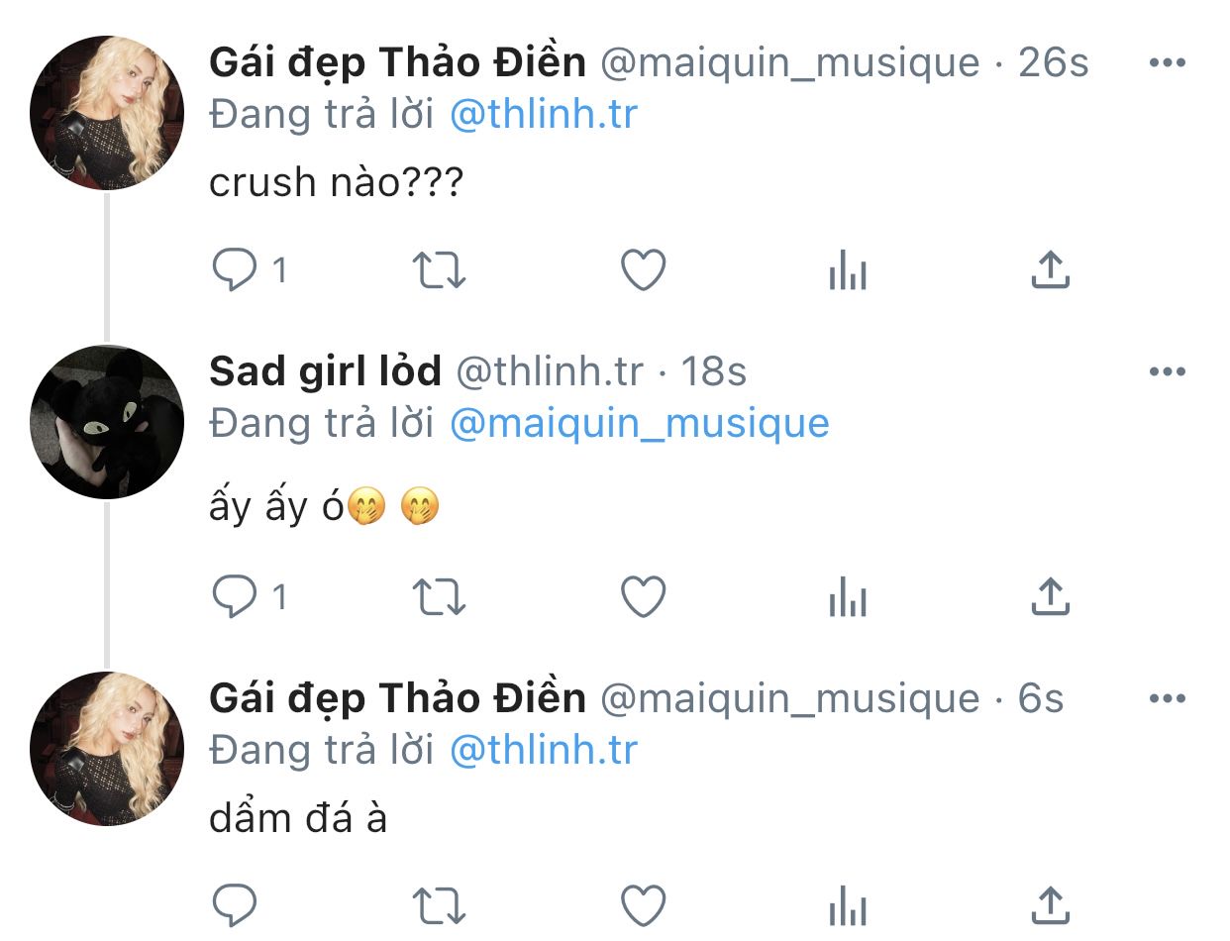Open @thlinh.tr mention link in first tweet

[x=544, y=115]
